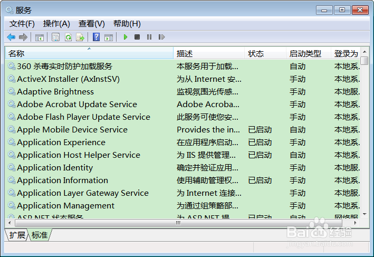Image resolution: width=374 pixels, height=257 pixels.
Task: Click vertical scrollbar down arrow
Action: pyautogui.click(x=365, y=214)
